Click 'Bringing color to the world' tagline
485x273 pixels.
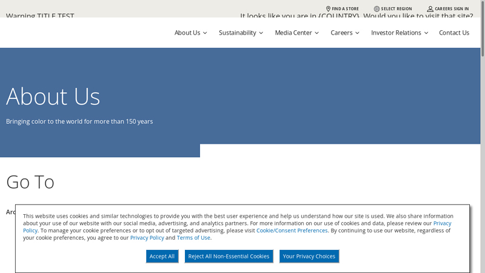(79, 121)
